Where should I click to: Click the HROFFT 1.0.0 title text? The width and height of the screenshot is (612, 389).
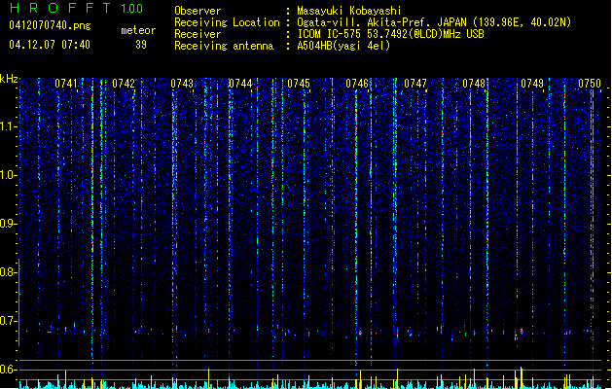coord(76,8)
